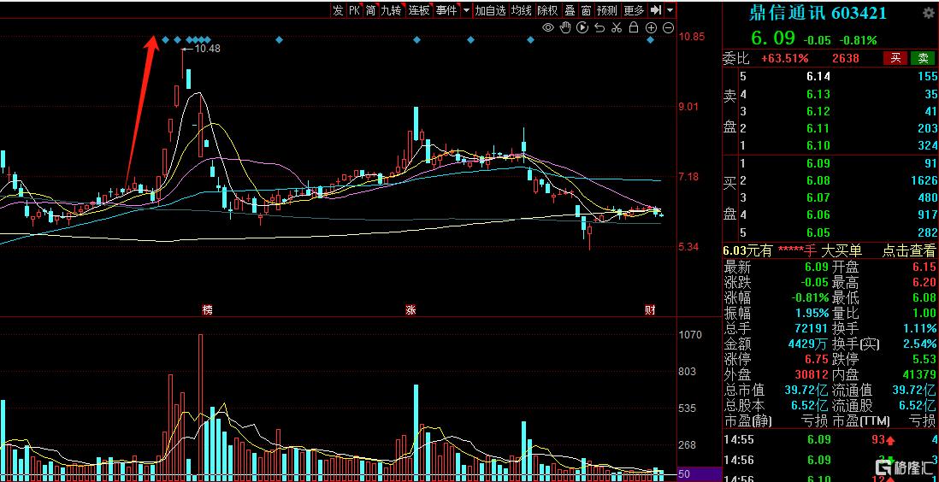Click the 换手 value 1.11%

pos(920,328)
